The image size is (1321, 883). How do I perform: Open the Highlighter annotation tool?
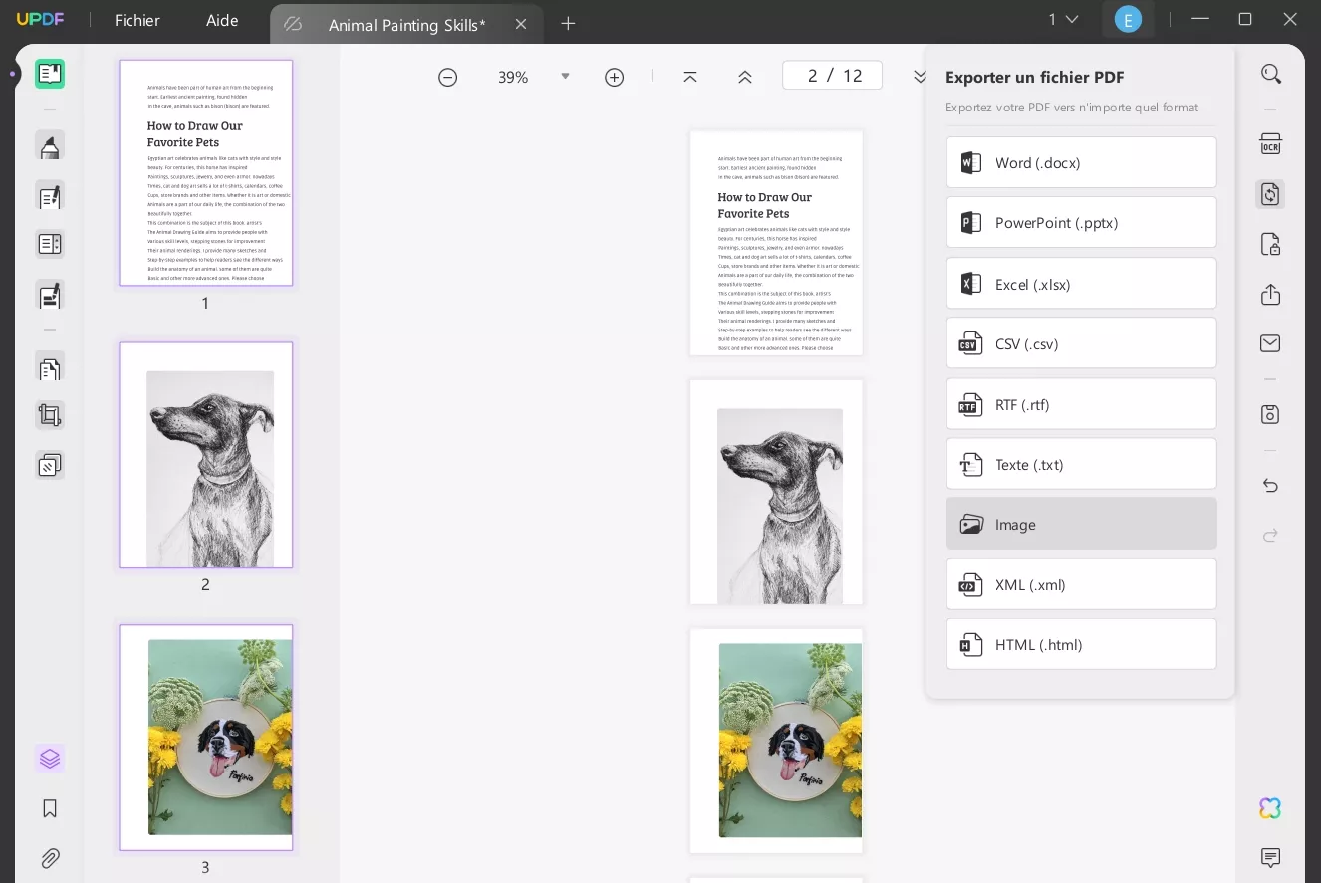pos(50,146)
